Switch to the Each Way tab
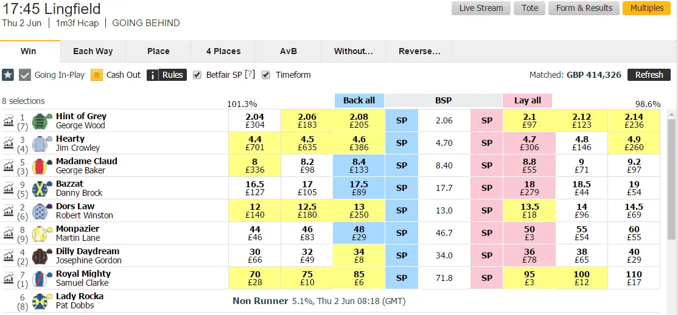This screenshot has width=678, height=315. click(x=93, y=51)
